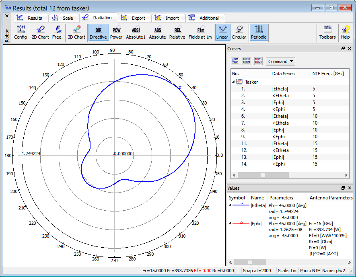Collapse the |Etheta| values entry

[x=230, y=205]
